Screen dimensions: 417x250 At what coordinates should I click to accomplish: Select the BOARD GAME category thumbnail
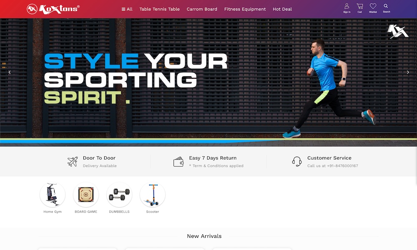pos(86,195)
